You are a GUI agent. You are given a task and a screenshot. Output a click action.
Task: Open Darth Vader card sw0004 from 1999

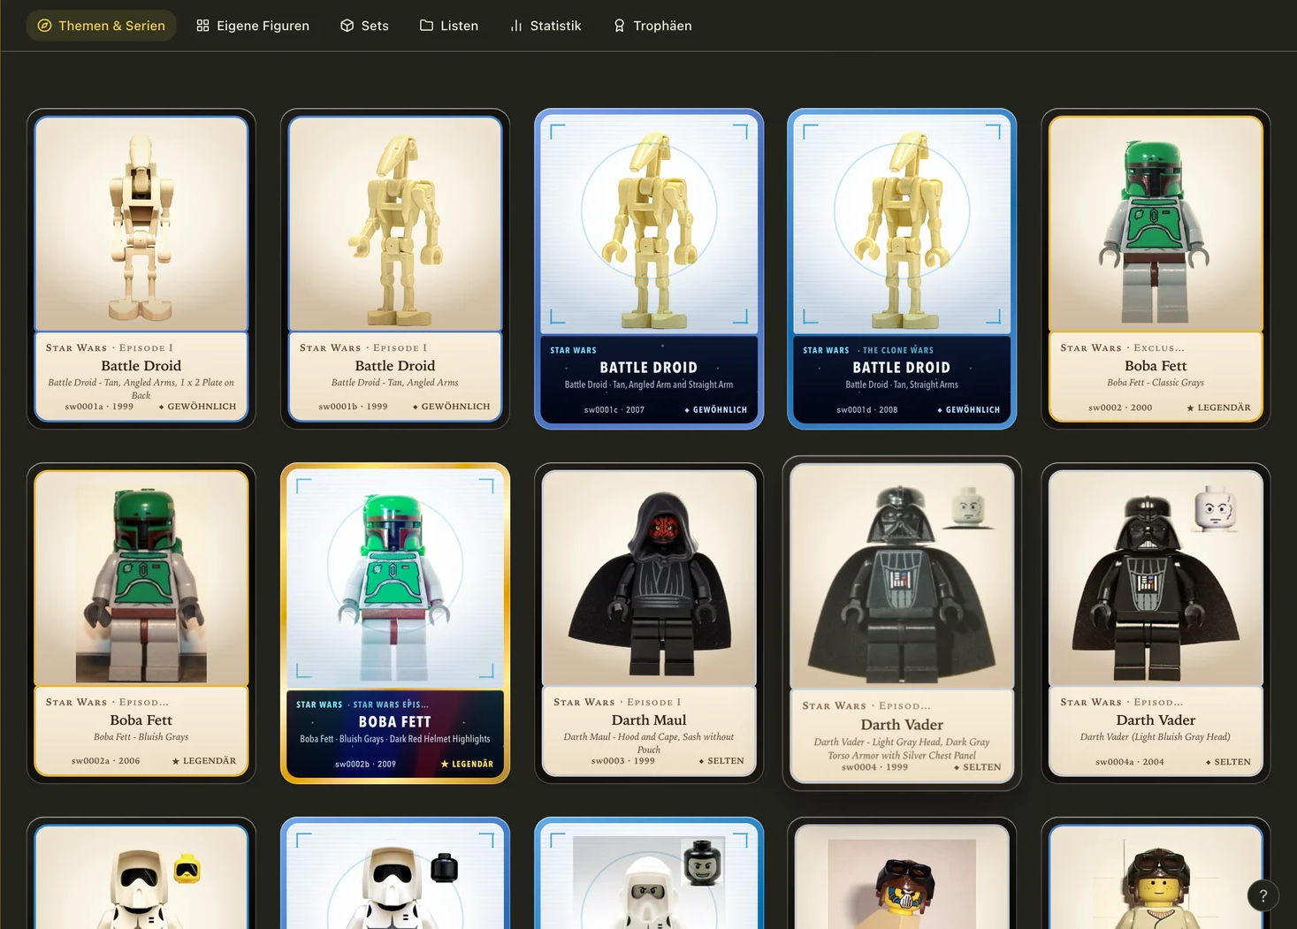coord(902,623)
